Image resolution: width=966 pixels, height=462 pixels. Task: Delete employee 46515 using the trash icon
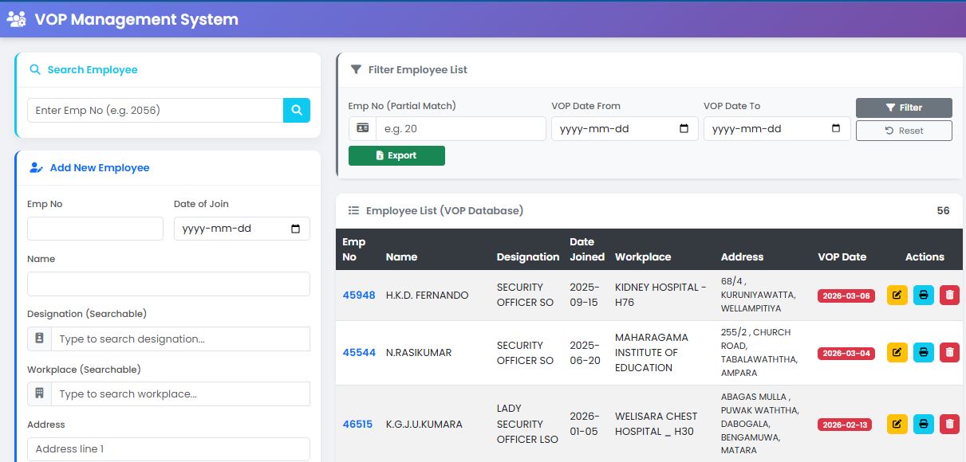[949, 424]
